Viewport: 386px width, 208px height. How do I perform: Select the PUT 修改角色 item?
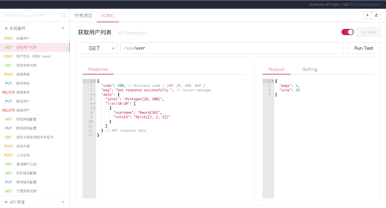coord(35,83)
